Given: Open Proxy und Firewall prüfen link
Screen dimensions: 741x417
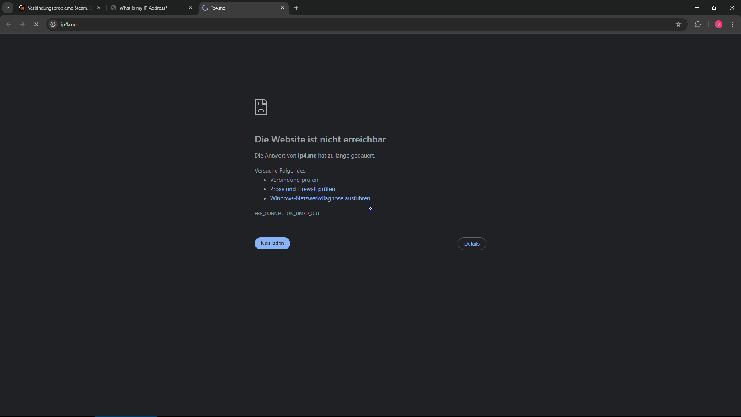Looking at the screenshot, I should [302, 189].
